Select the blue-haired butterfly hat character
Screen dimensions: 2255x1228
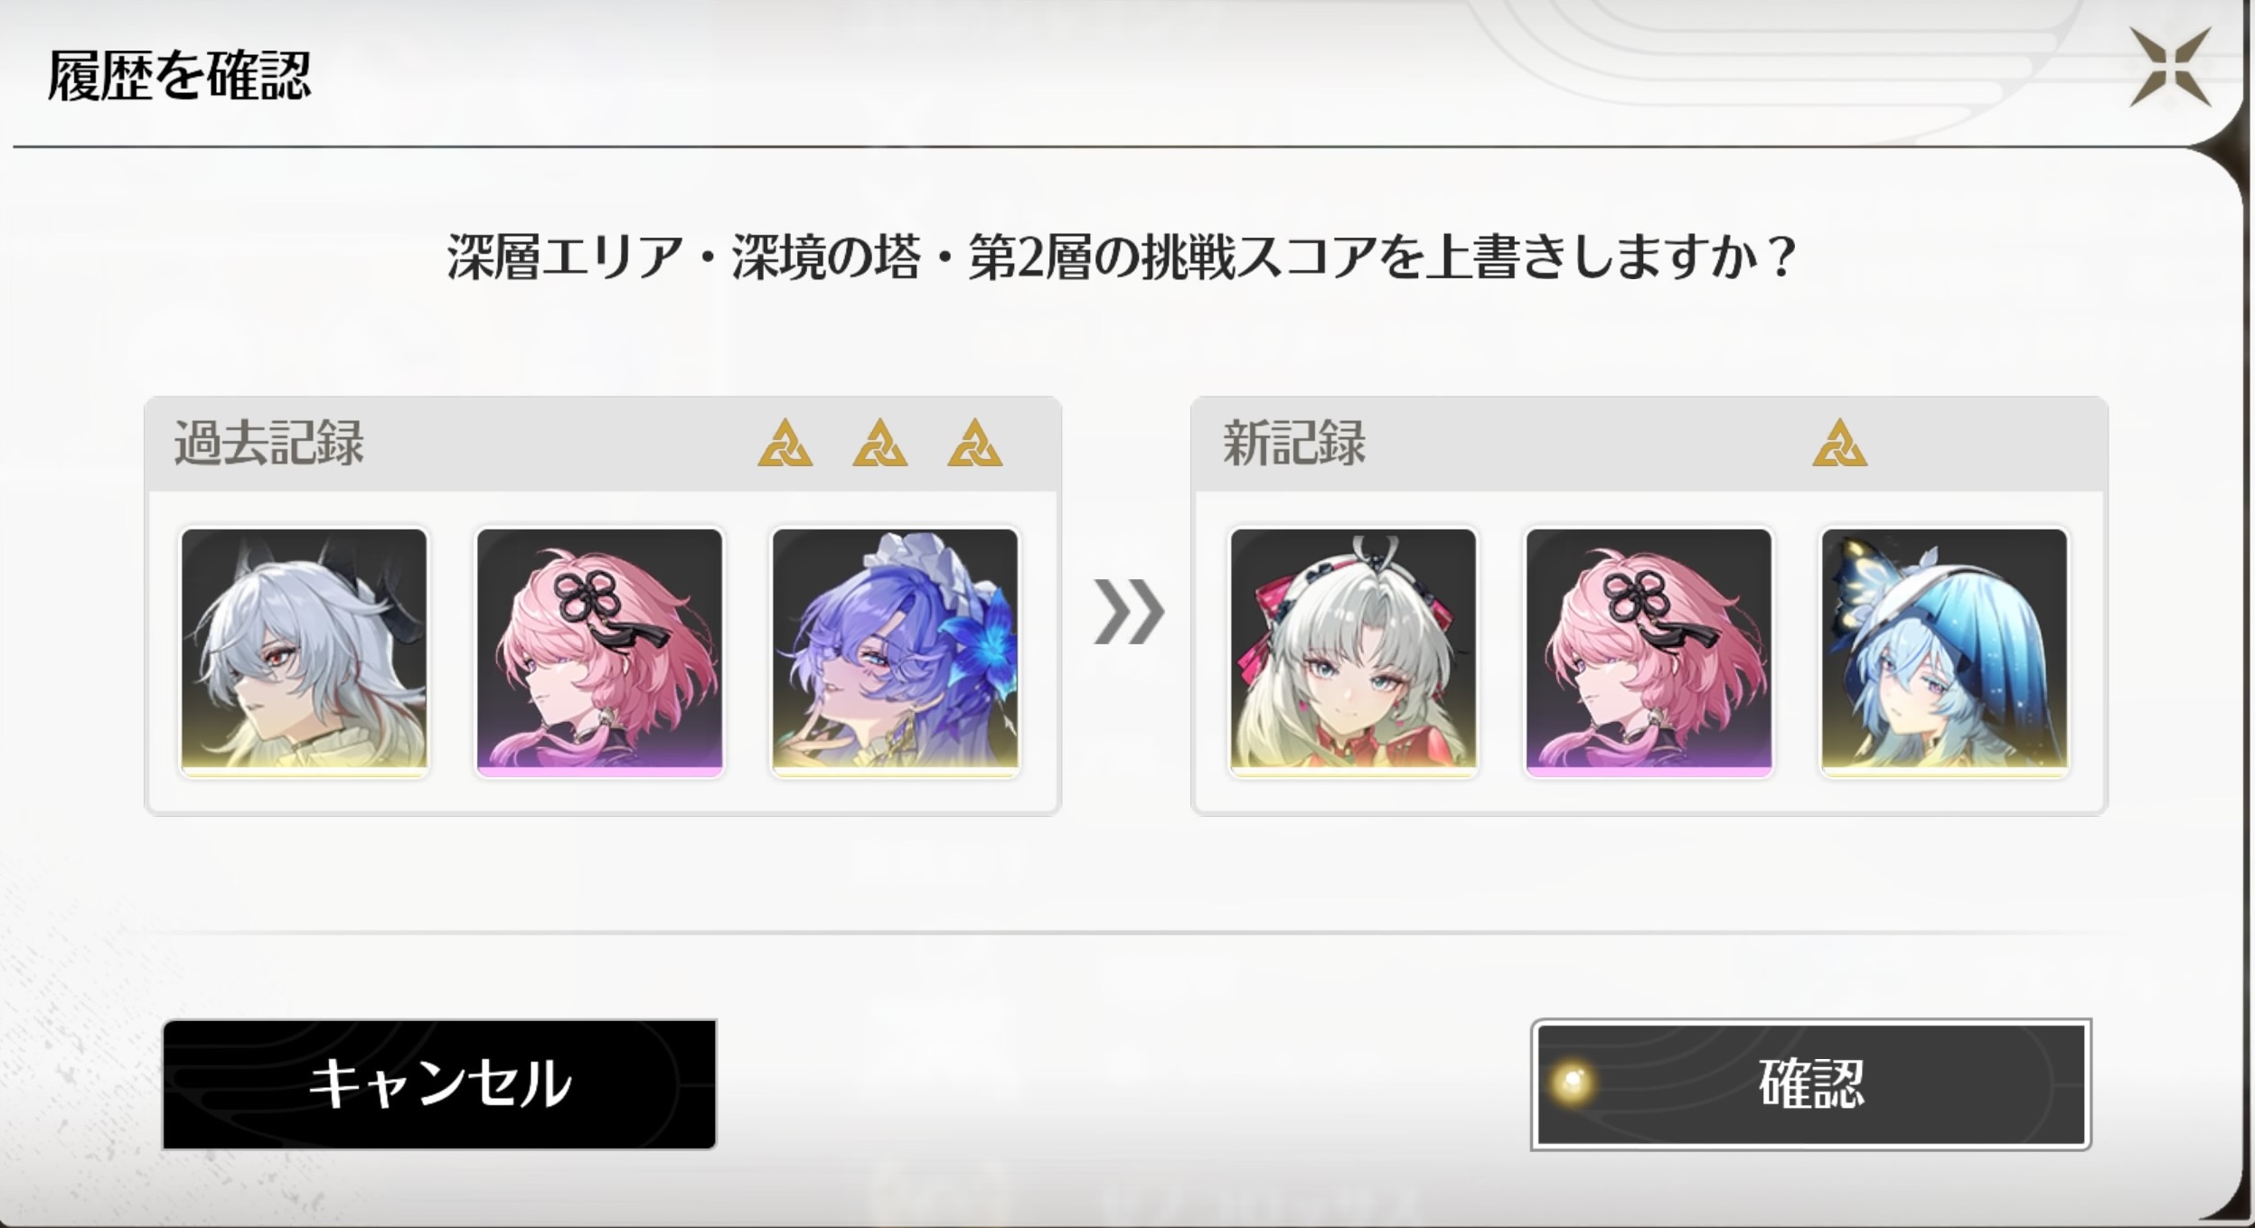coord(1944,652)
